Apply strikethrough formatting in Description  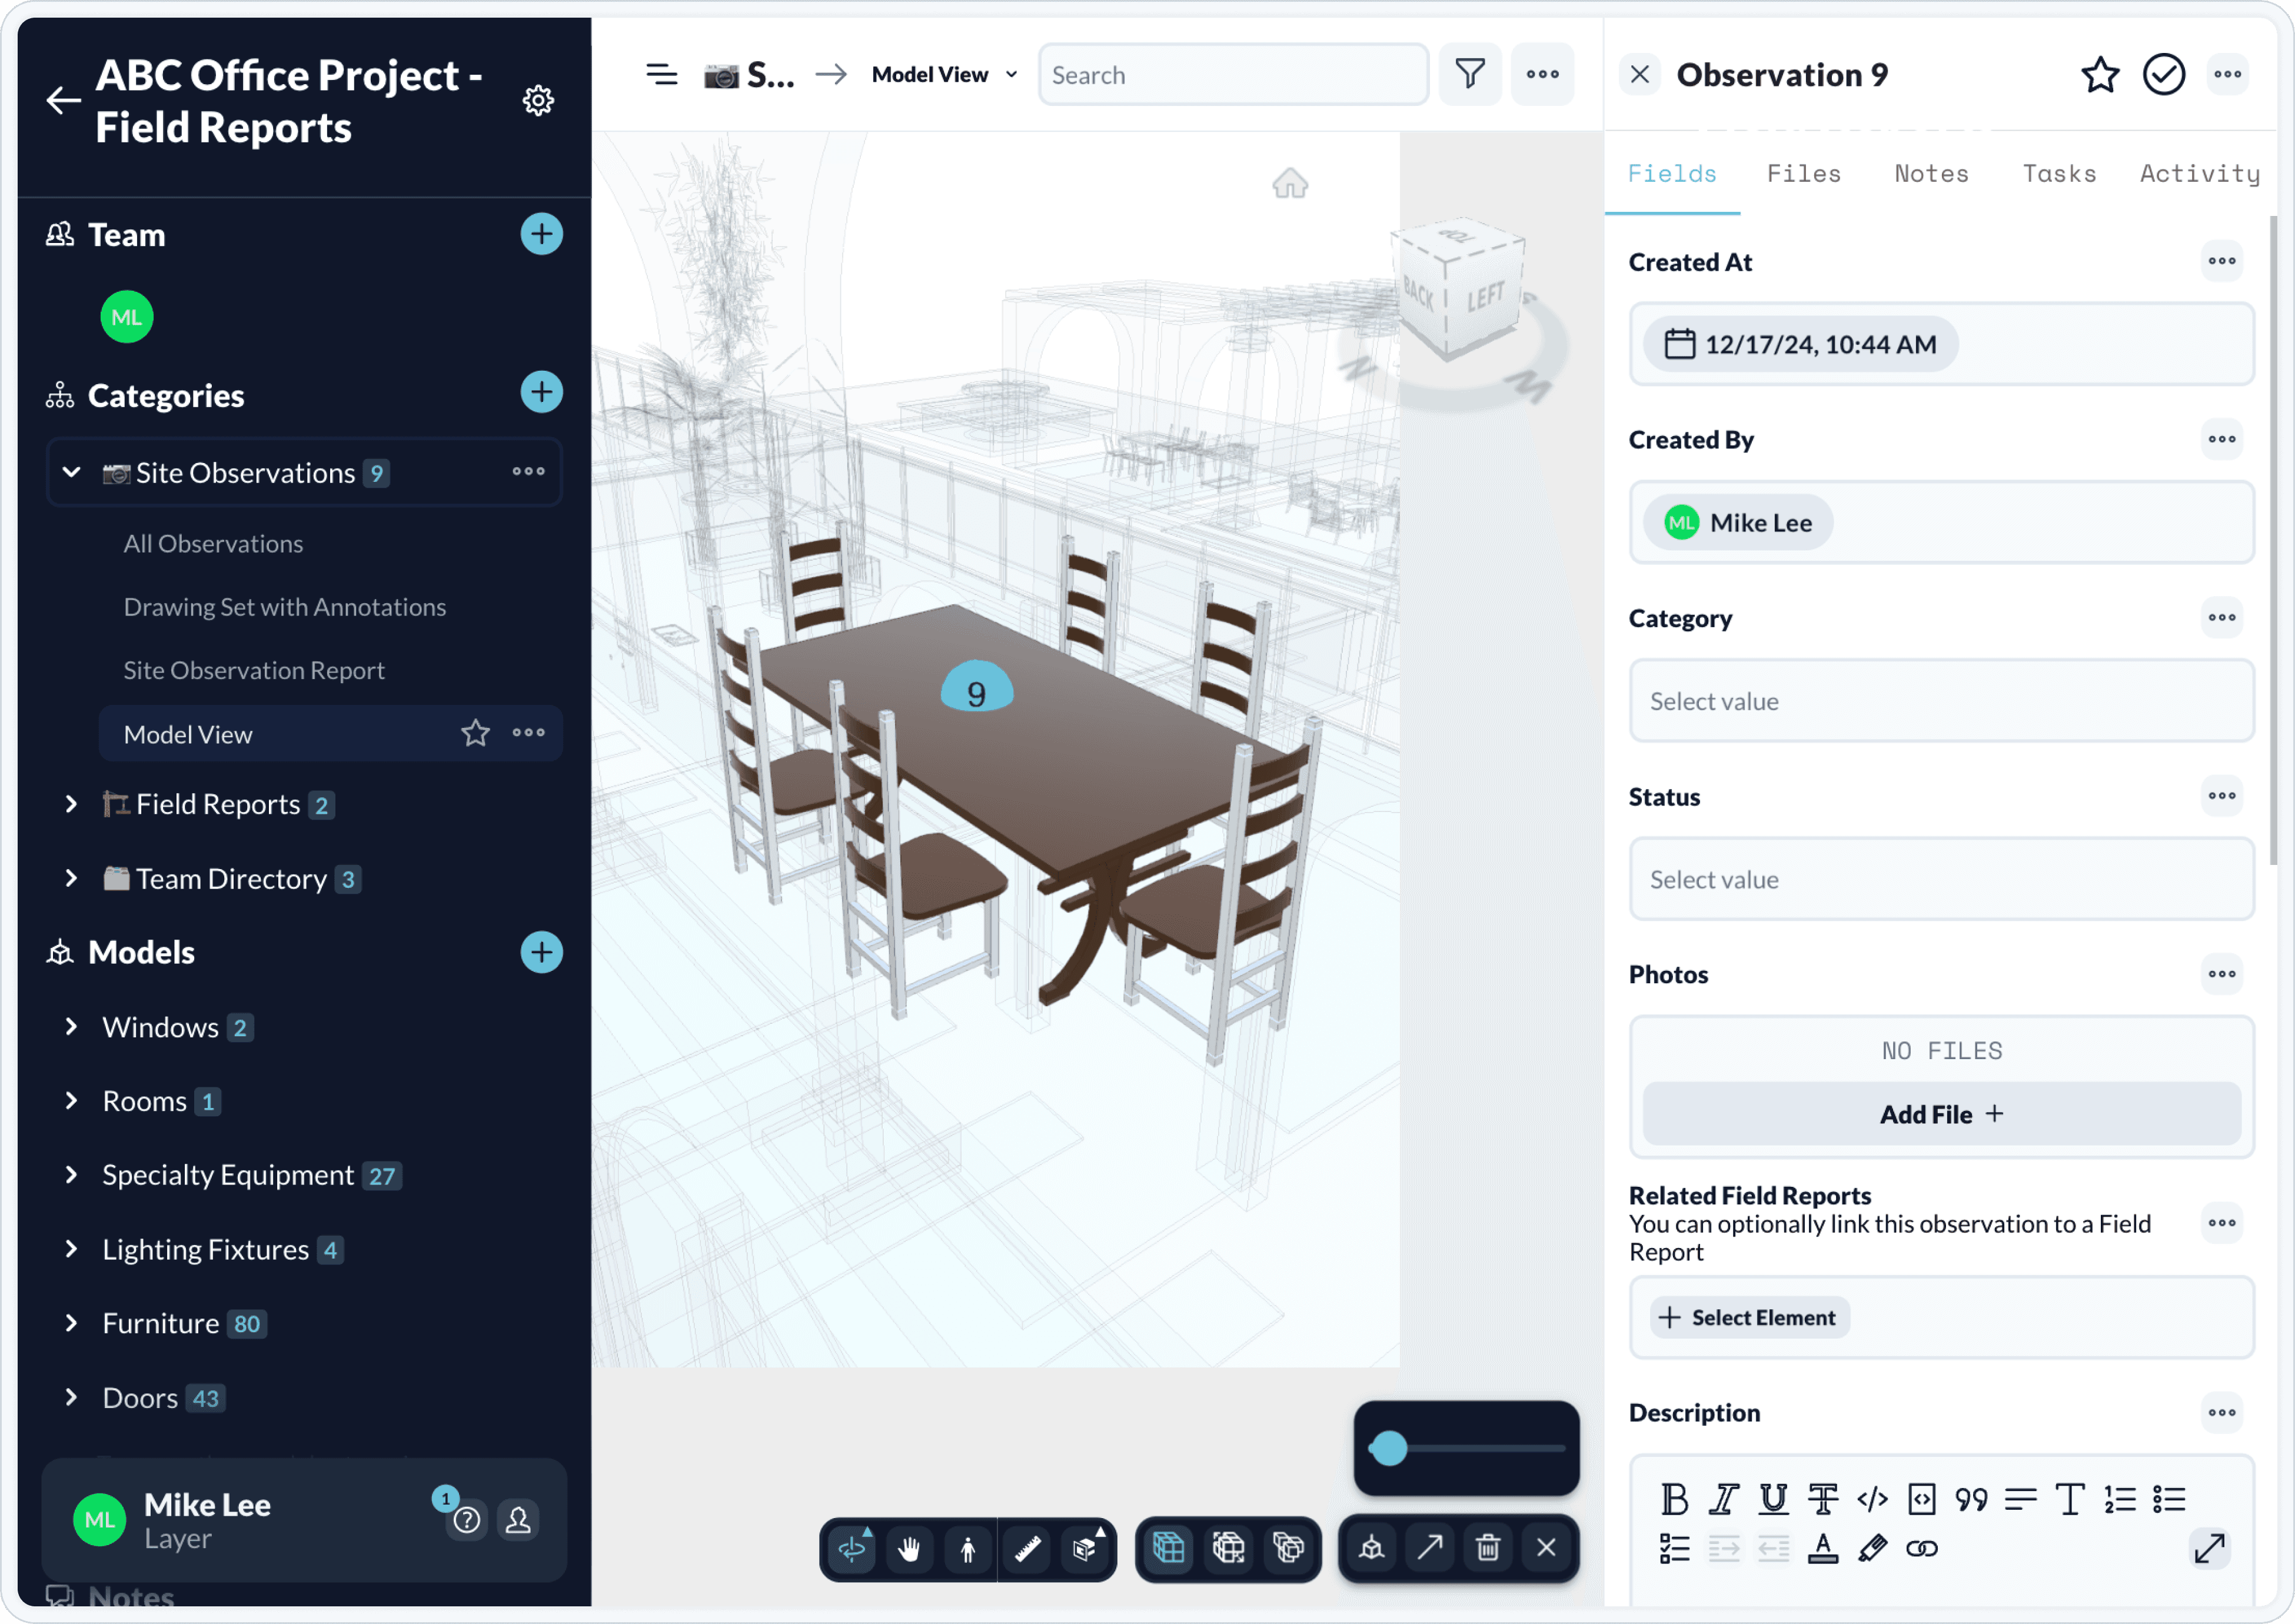coord(1822,1499)
